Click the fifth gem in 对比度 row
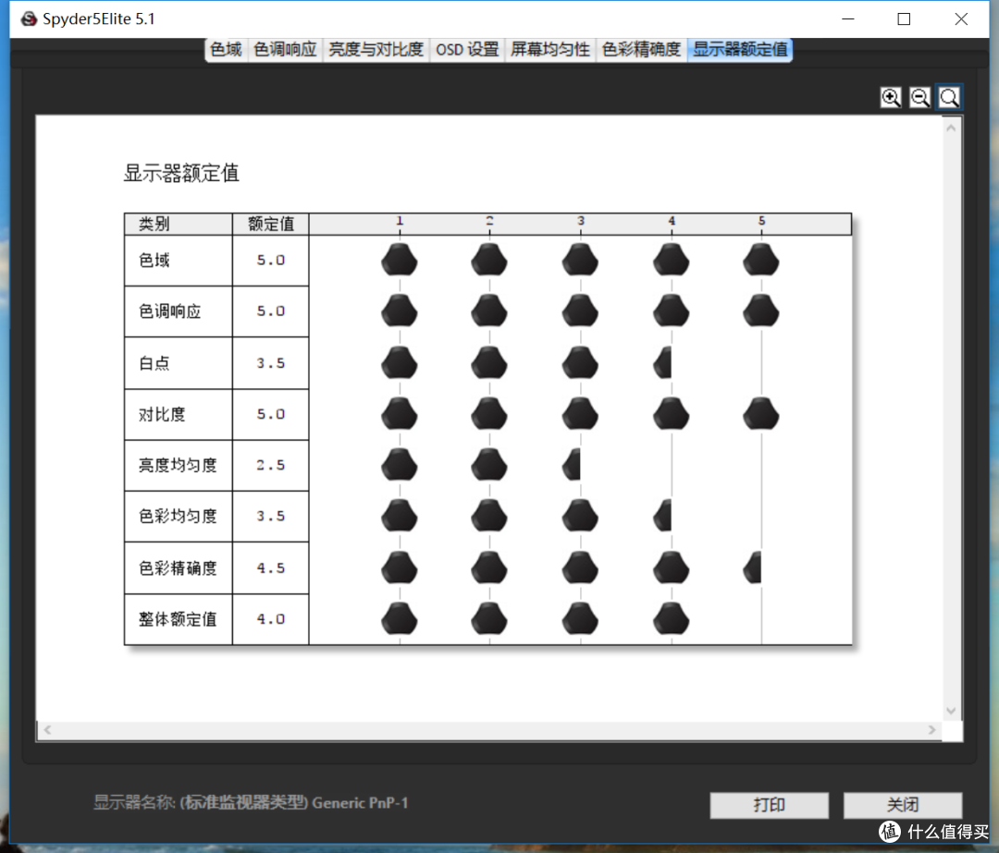The height and width of the screenshot is (853, 999). 761,414
